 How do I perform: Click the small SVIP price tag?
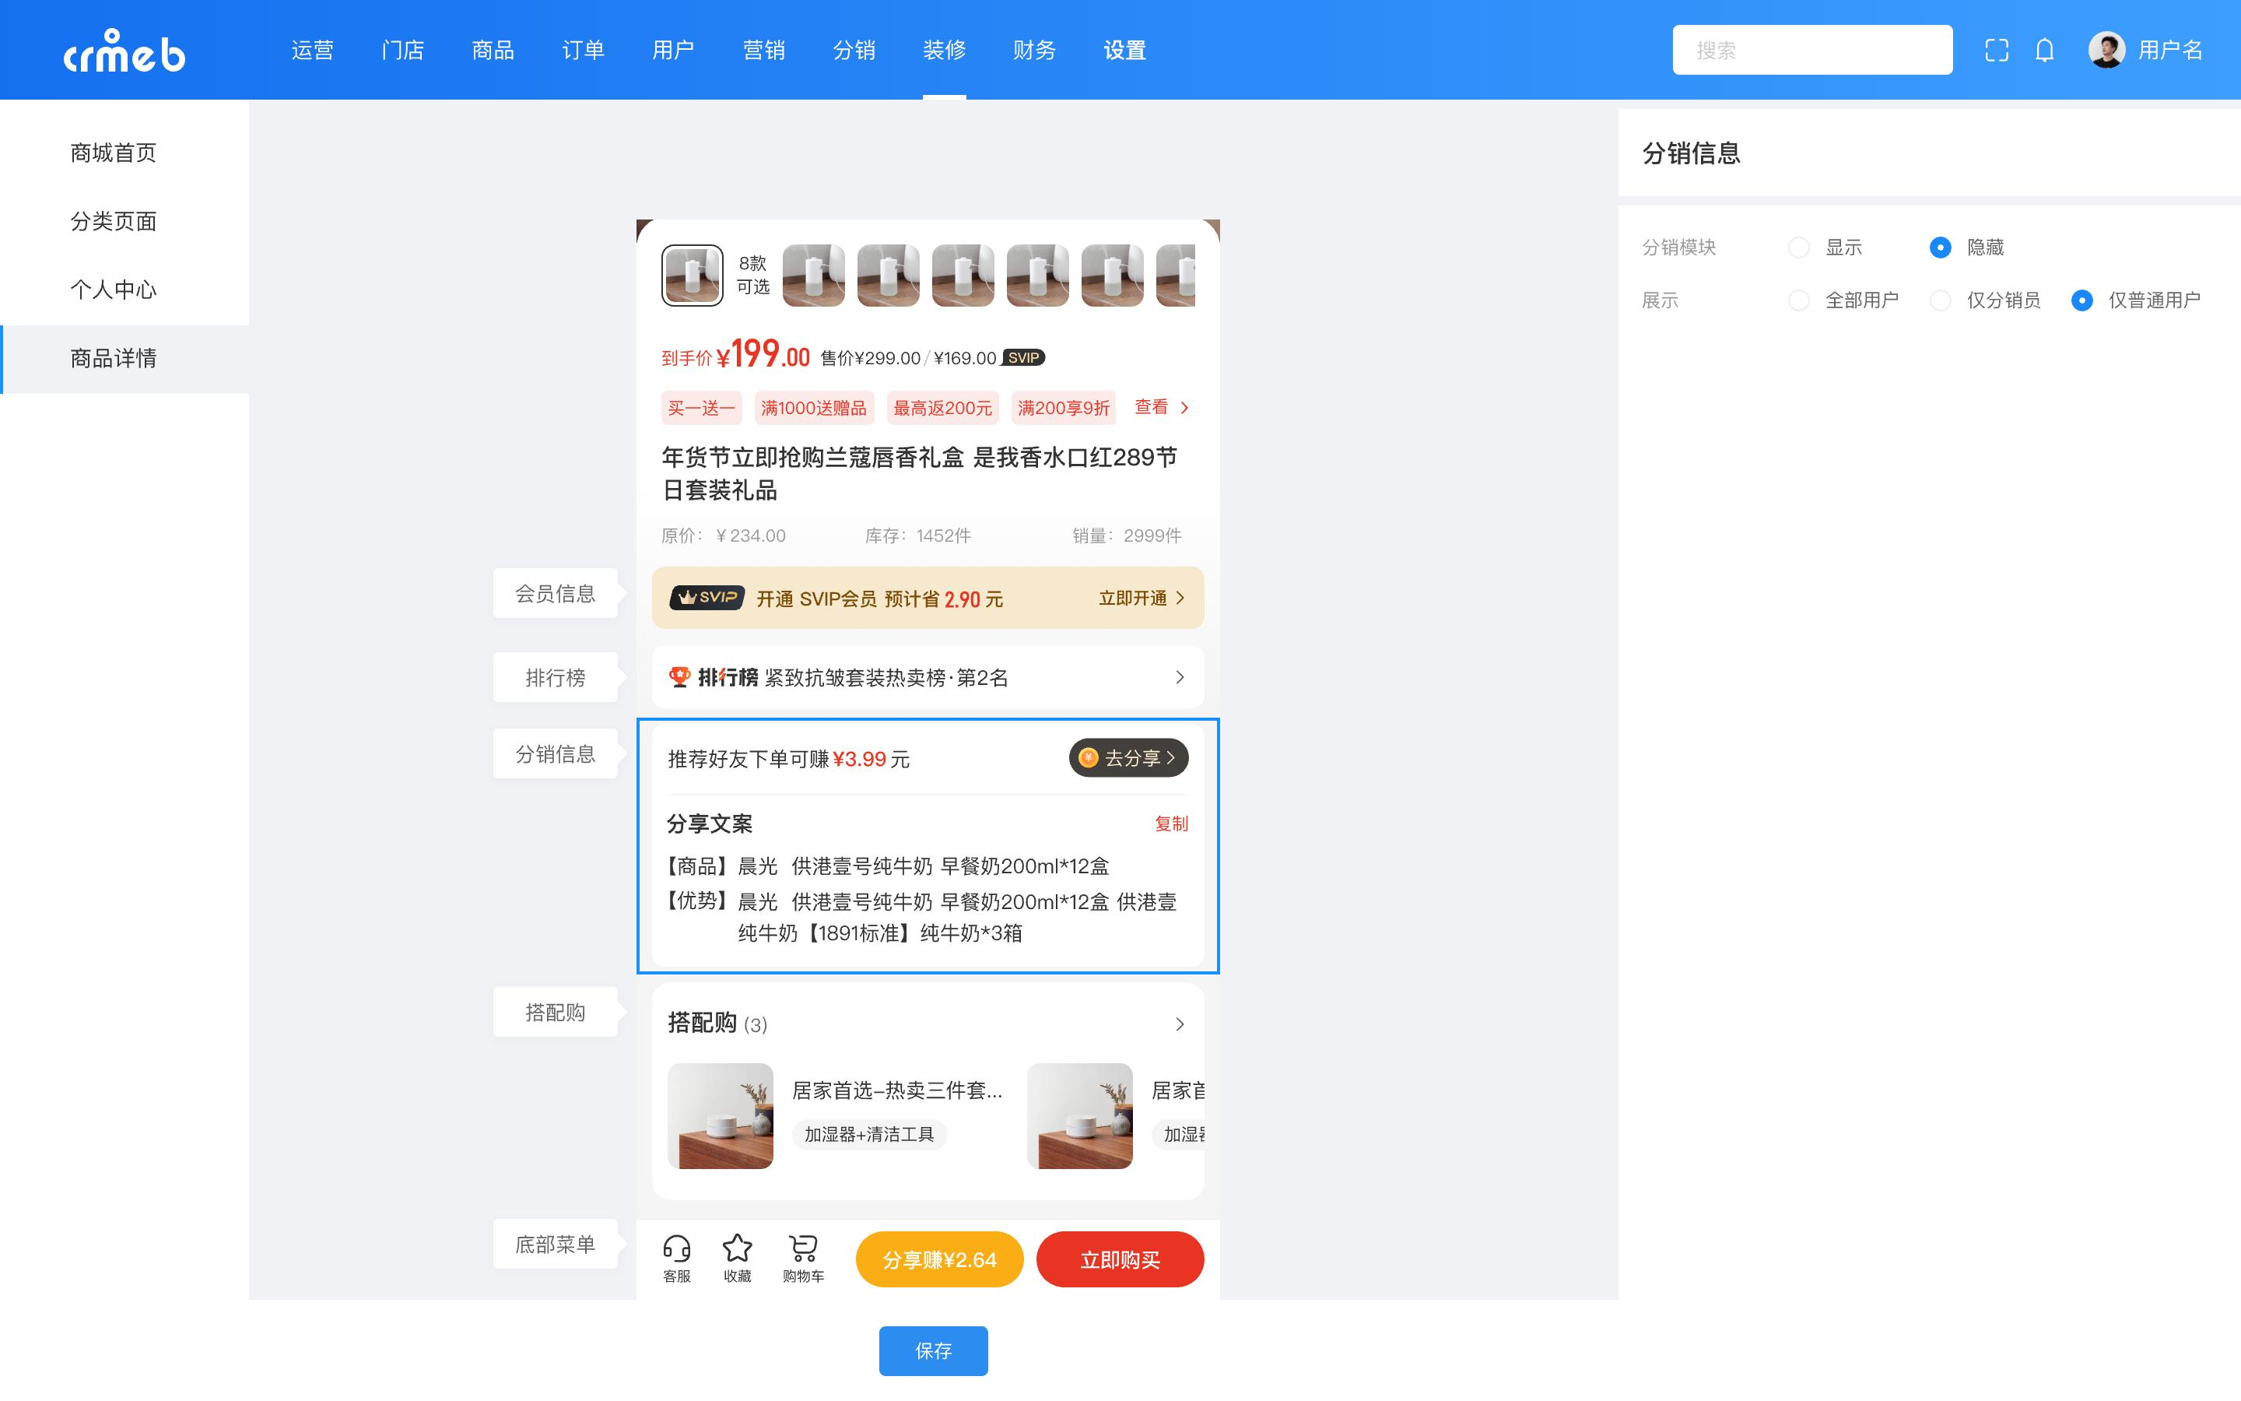(1023, 358)
